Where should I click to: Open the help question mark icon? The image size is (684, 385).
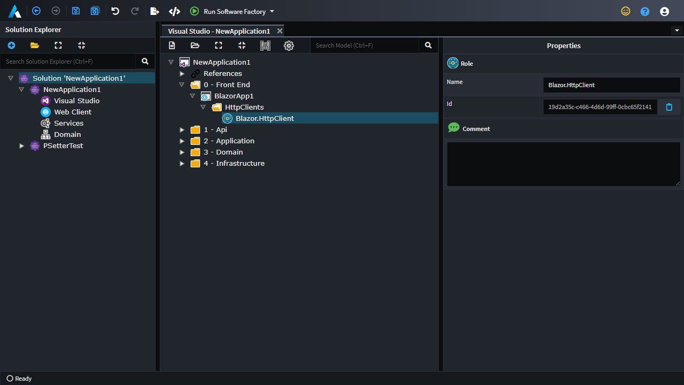pos(645,11)
